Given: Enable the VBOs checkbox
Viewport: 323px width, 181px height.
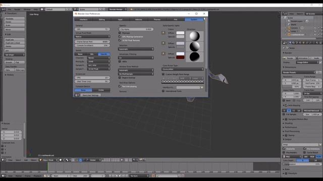Looking at the screenshot, I should 120,61.
